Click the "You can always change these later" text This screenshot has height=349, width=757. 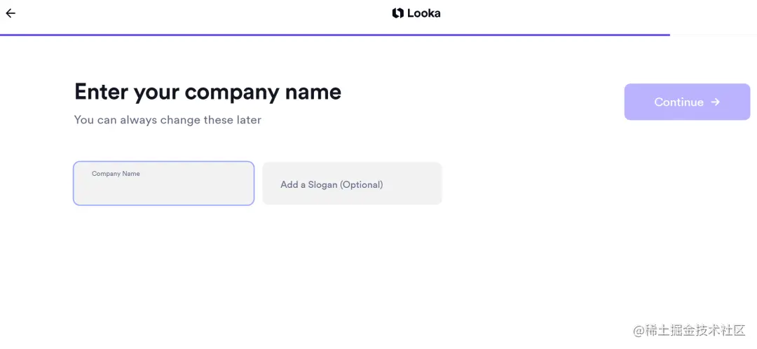tap(168, 120)
